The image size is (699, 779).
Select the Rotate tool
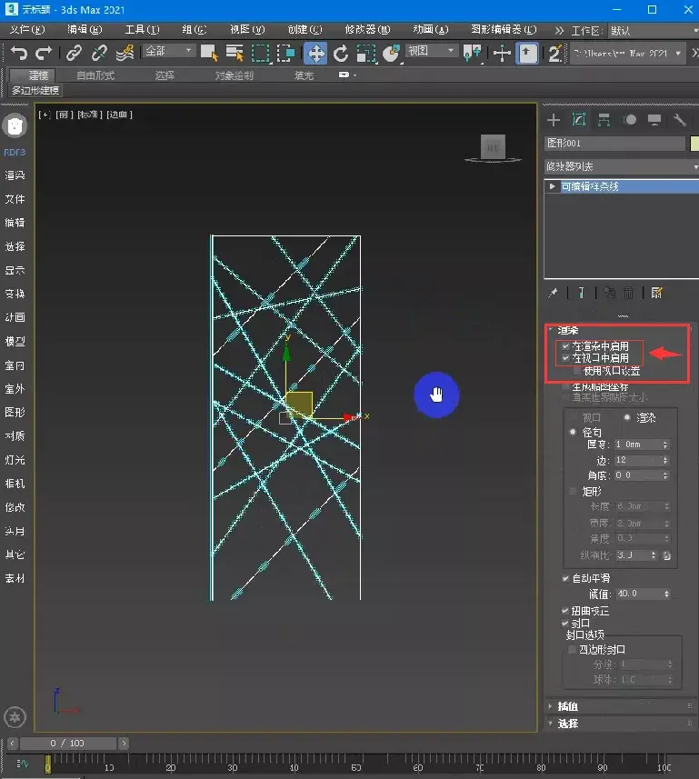coord(341,53)
